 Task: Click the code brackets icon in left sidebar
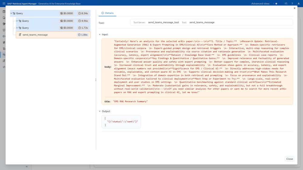tap(4, 67)
